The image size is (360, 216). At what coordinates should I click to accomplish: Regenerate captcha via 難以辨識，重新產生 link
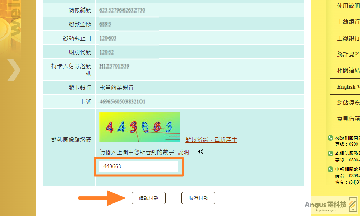click(211, 140)
